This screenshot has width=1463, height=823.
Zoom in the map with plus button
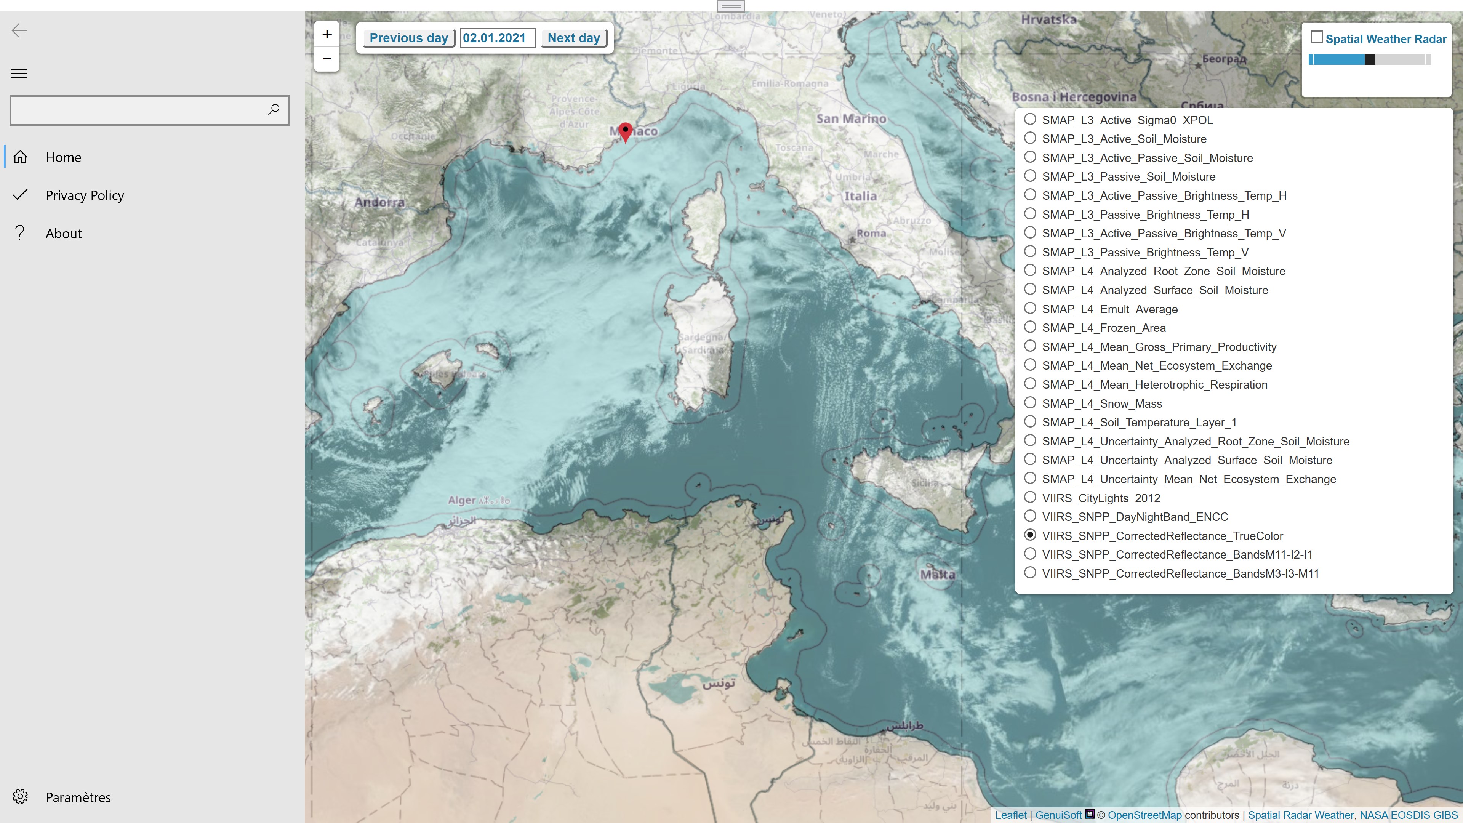click(x=327, y=35)
